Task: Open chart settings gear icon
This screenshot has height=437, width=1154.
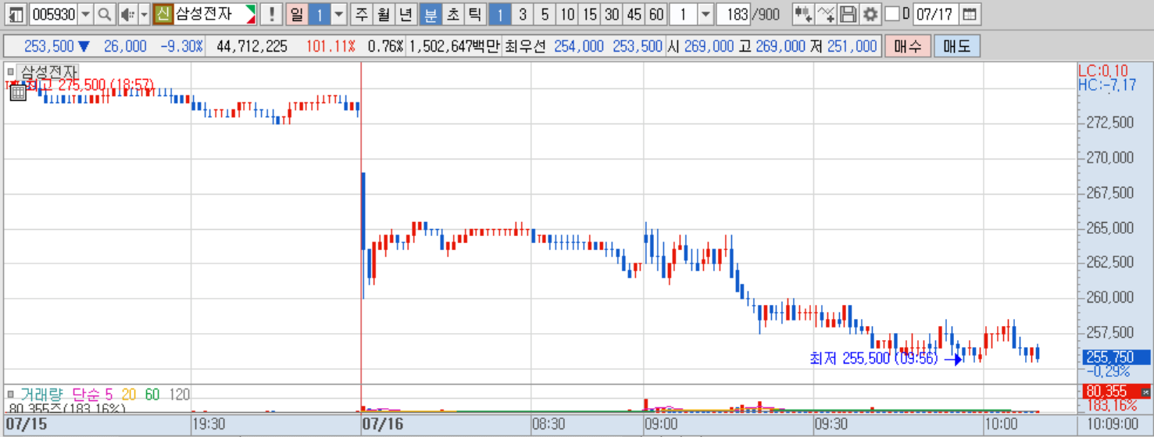Action: 870,14
